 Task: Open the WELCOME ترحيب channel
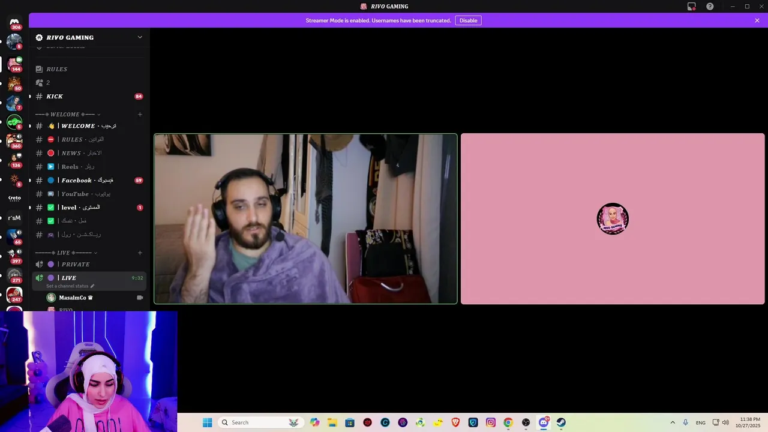coord(89,126)
